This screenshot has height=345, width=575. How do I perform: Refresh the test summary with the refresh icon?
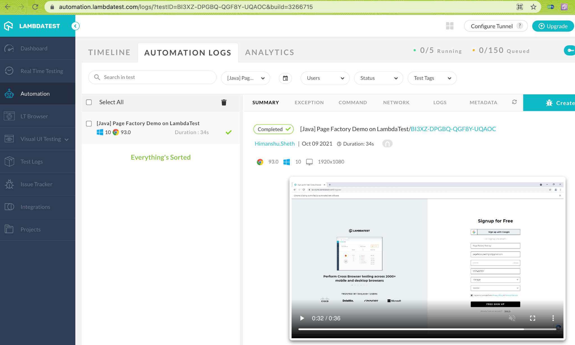[514, 102]
